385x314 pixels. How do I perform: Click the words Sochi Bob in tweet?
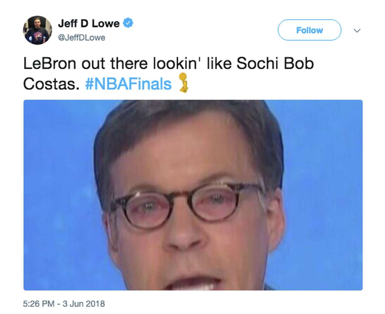(x=275, y=64)
